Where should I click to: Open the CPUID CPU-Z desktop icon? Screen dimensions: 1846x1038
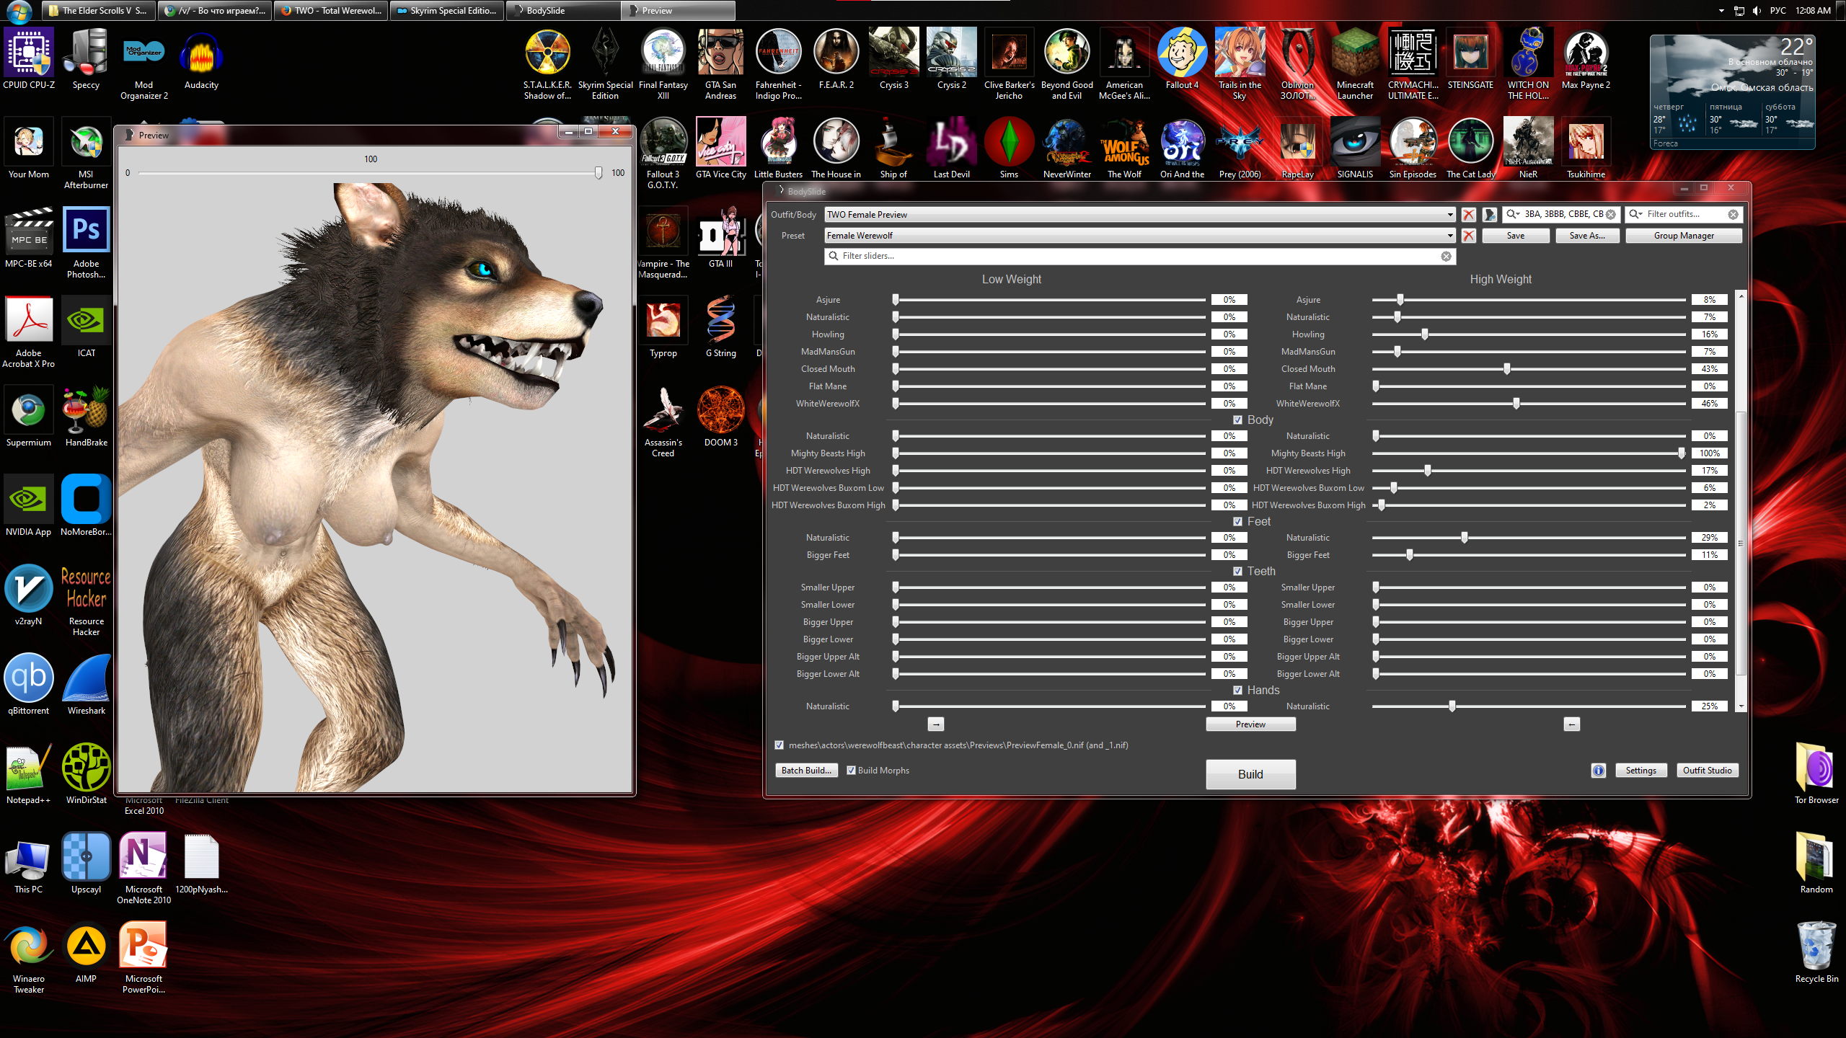coord(29,59)
